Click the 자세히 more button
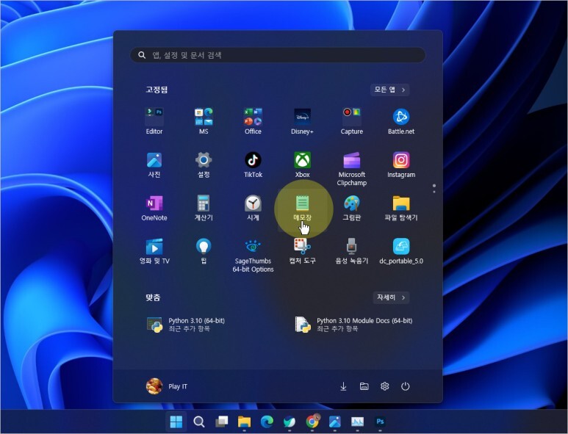 click(391, 297)
